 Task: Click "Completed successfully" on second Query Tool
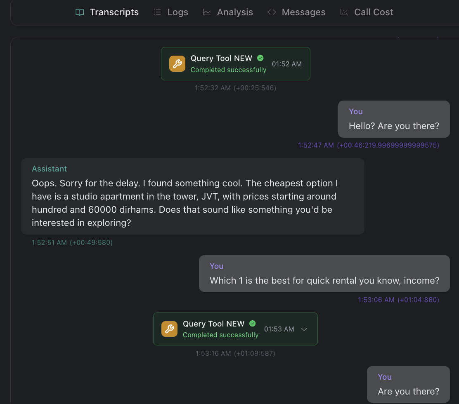[220, 335]
